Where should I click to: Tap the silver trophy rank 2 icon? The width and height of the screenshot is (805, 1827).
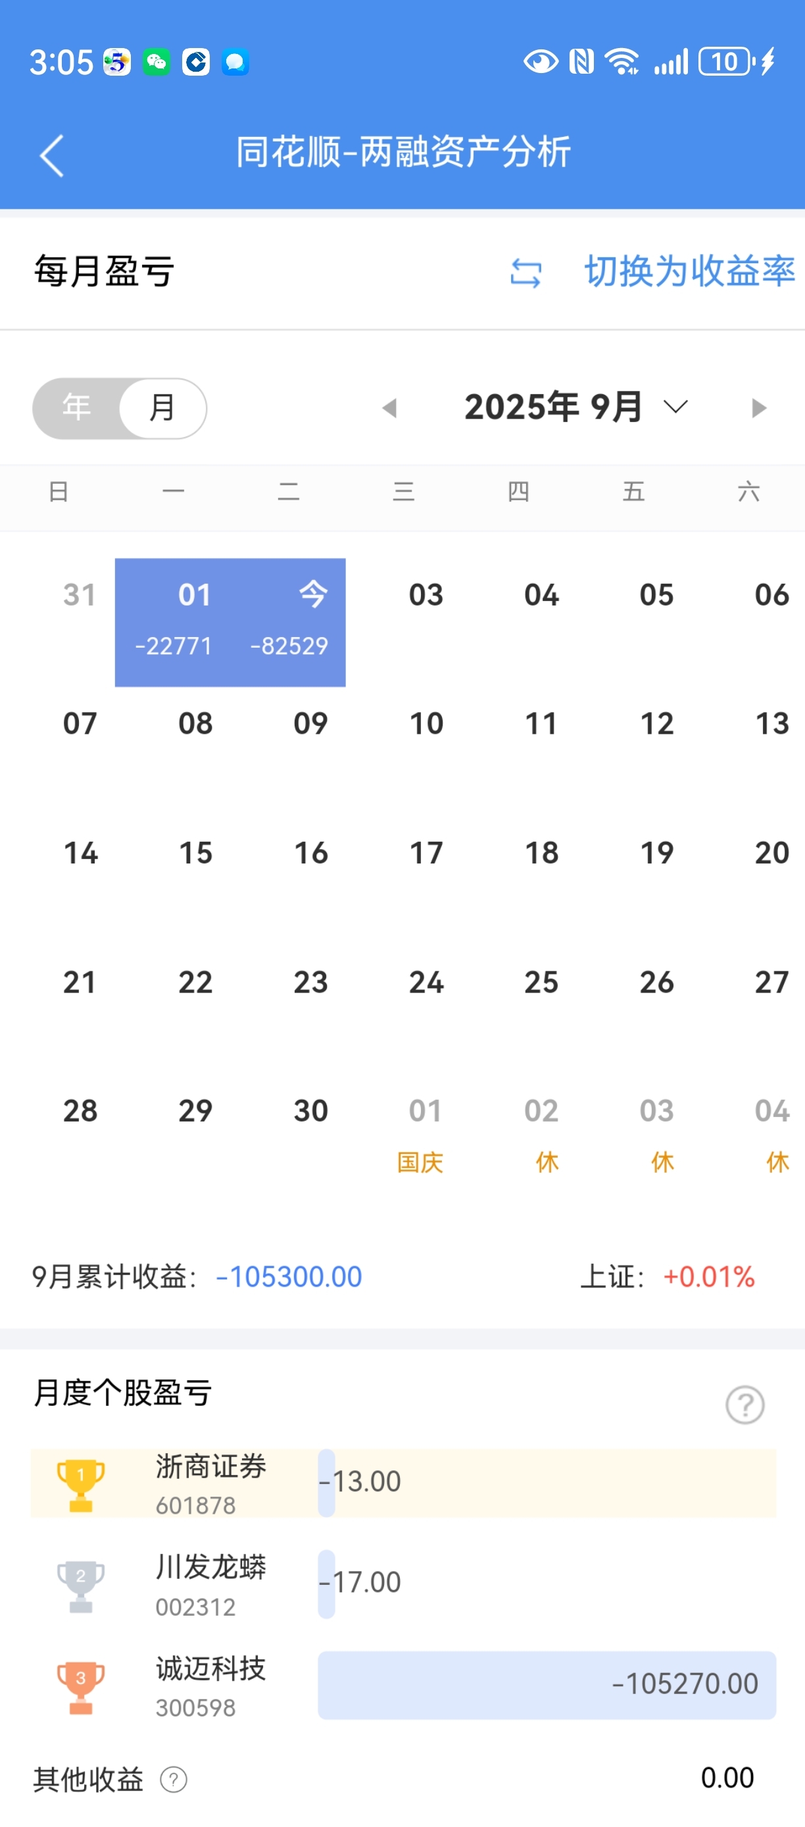click(x=81, y=1586)
